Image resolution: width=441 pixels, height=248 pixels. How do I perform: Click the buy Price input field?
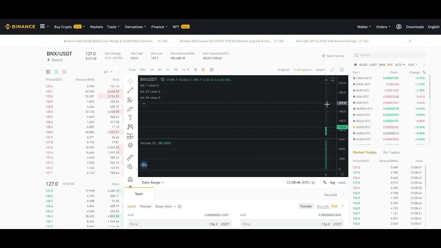tap(179, 224)
